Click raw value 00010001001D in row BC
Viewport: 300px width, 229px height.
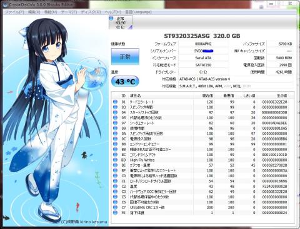point(274,155)
